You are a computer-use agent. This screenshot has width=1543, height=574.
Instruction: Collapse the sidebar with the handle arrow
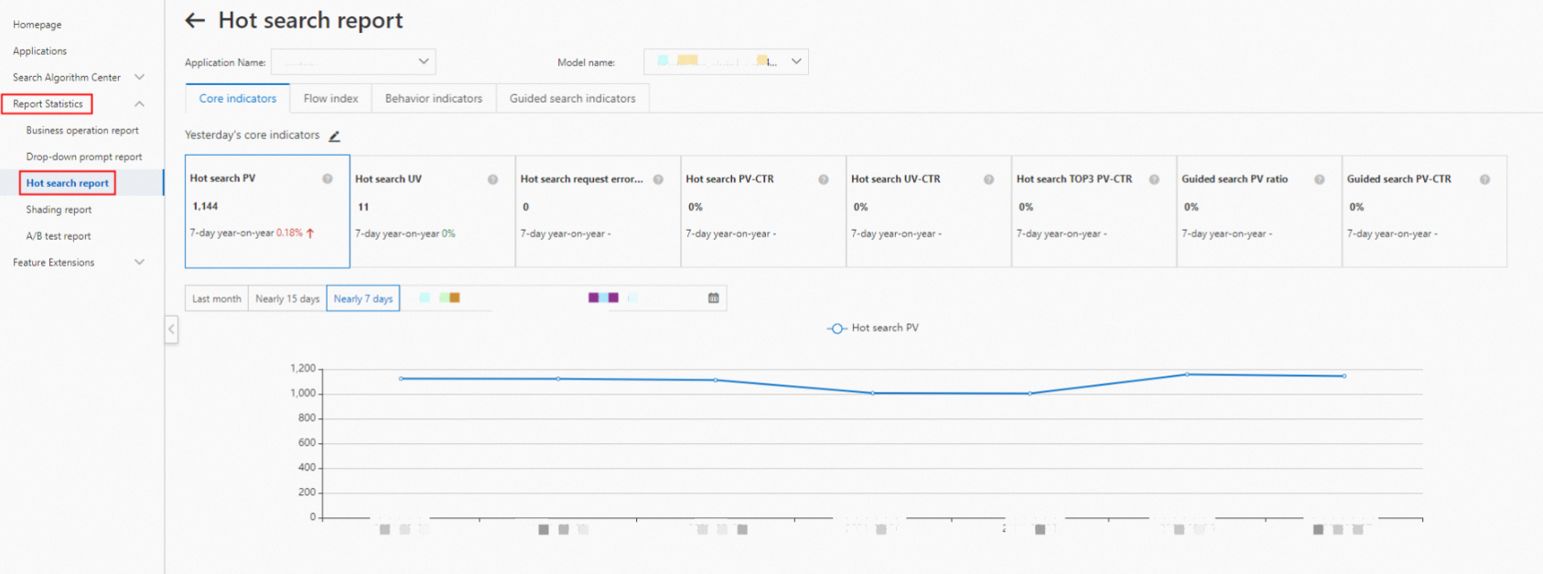pos(171,330)
